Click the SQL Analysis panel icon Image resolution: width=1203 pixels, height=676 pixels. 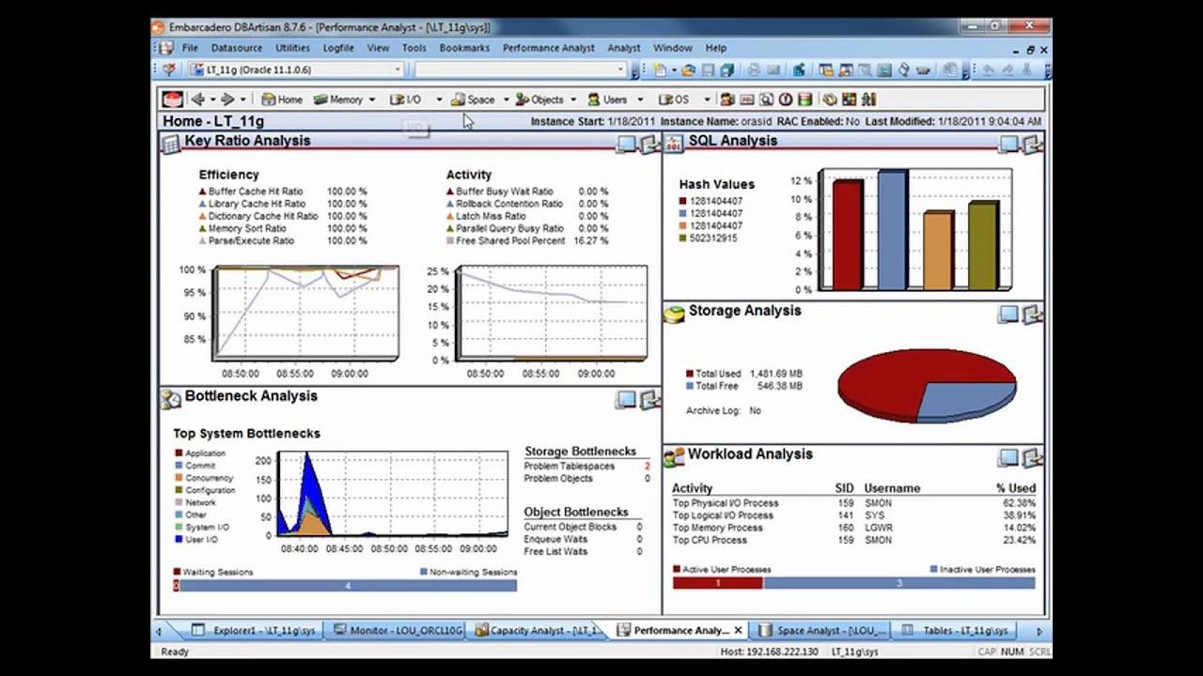pos(674,144)
